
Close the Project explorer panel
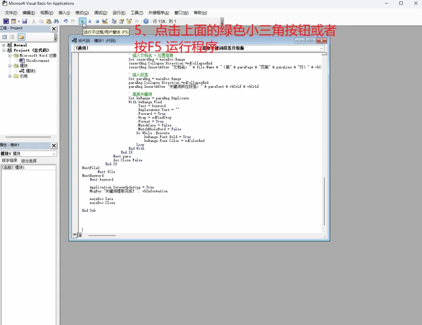click(x=54, y=29)
